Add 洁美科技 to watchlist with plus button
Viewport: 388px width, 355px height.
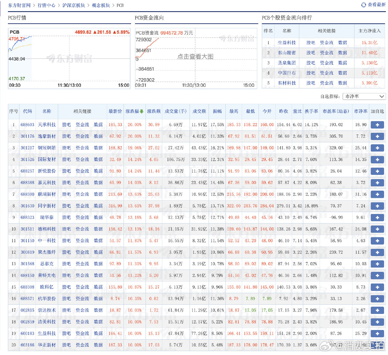pyautogui.click(x=377, y=322)
